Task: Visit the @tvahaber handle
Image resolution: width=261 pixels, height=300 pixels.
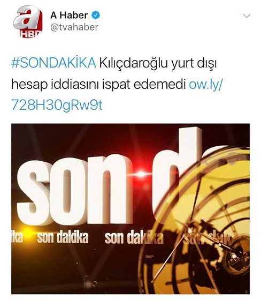Action: click(74, 27)
